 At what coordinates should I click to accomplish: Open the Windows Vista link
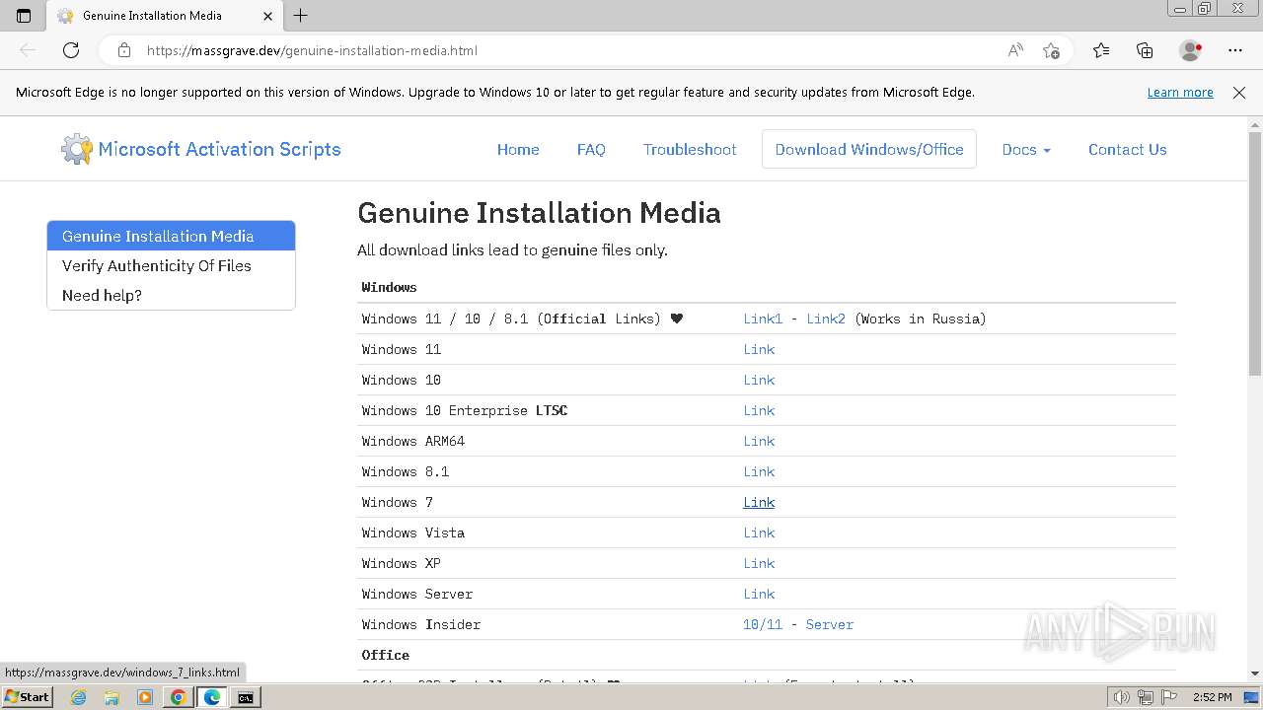[759, 532]
